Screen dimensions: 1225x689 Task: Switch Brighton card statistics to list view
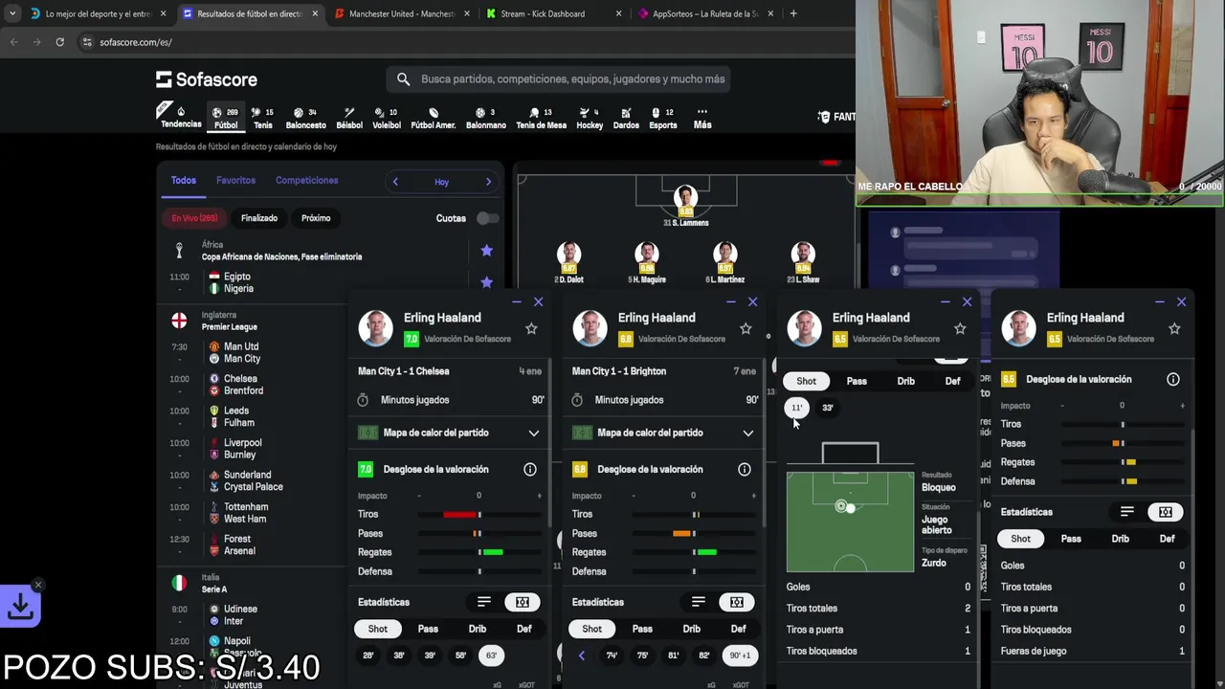tap(698, 602)
